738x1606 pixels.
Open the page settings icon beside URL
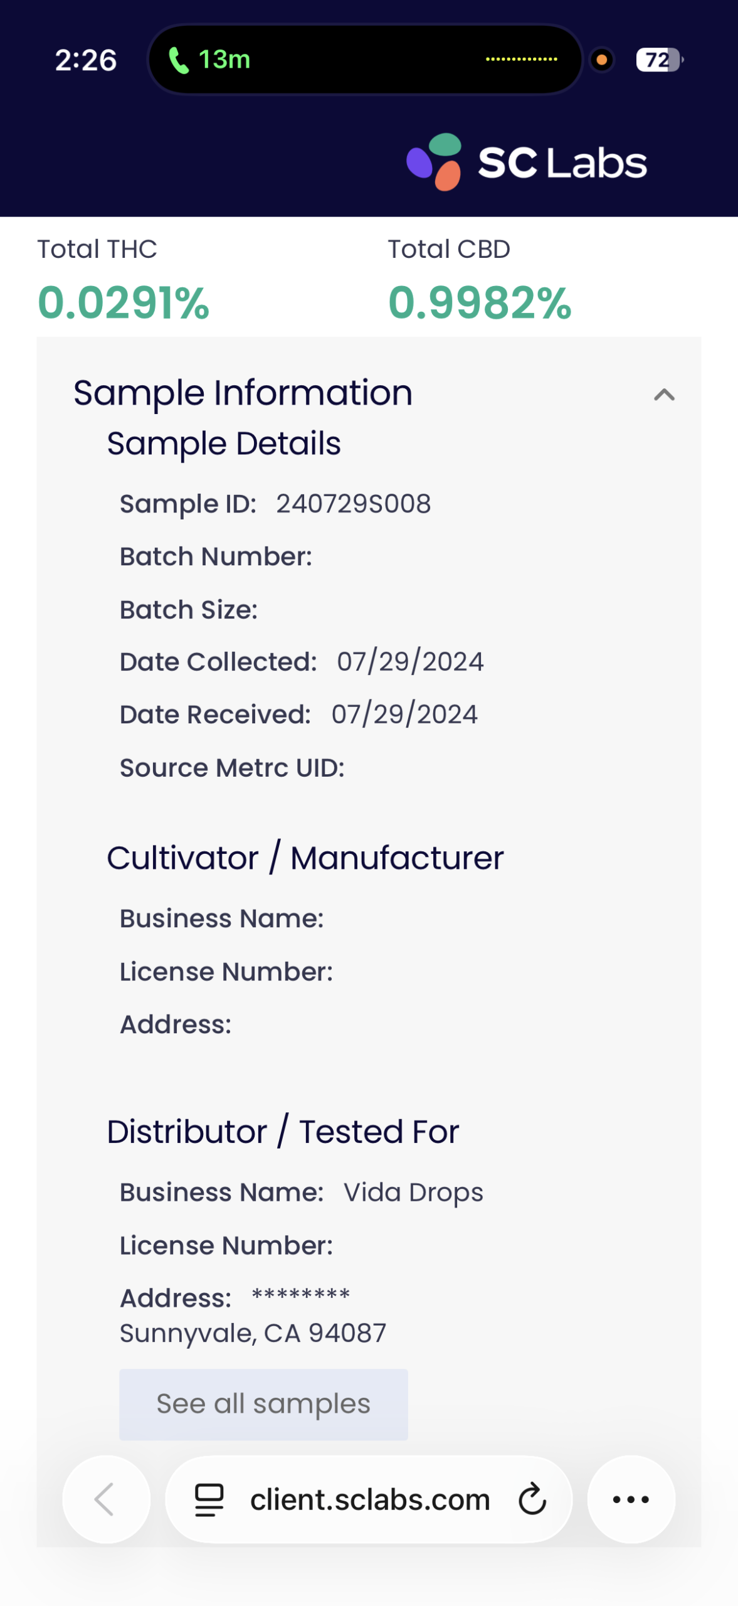(209, 1499)
